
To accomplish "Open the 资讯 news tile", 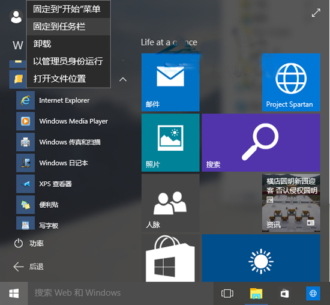I will [x=291, y=203].
